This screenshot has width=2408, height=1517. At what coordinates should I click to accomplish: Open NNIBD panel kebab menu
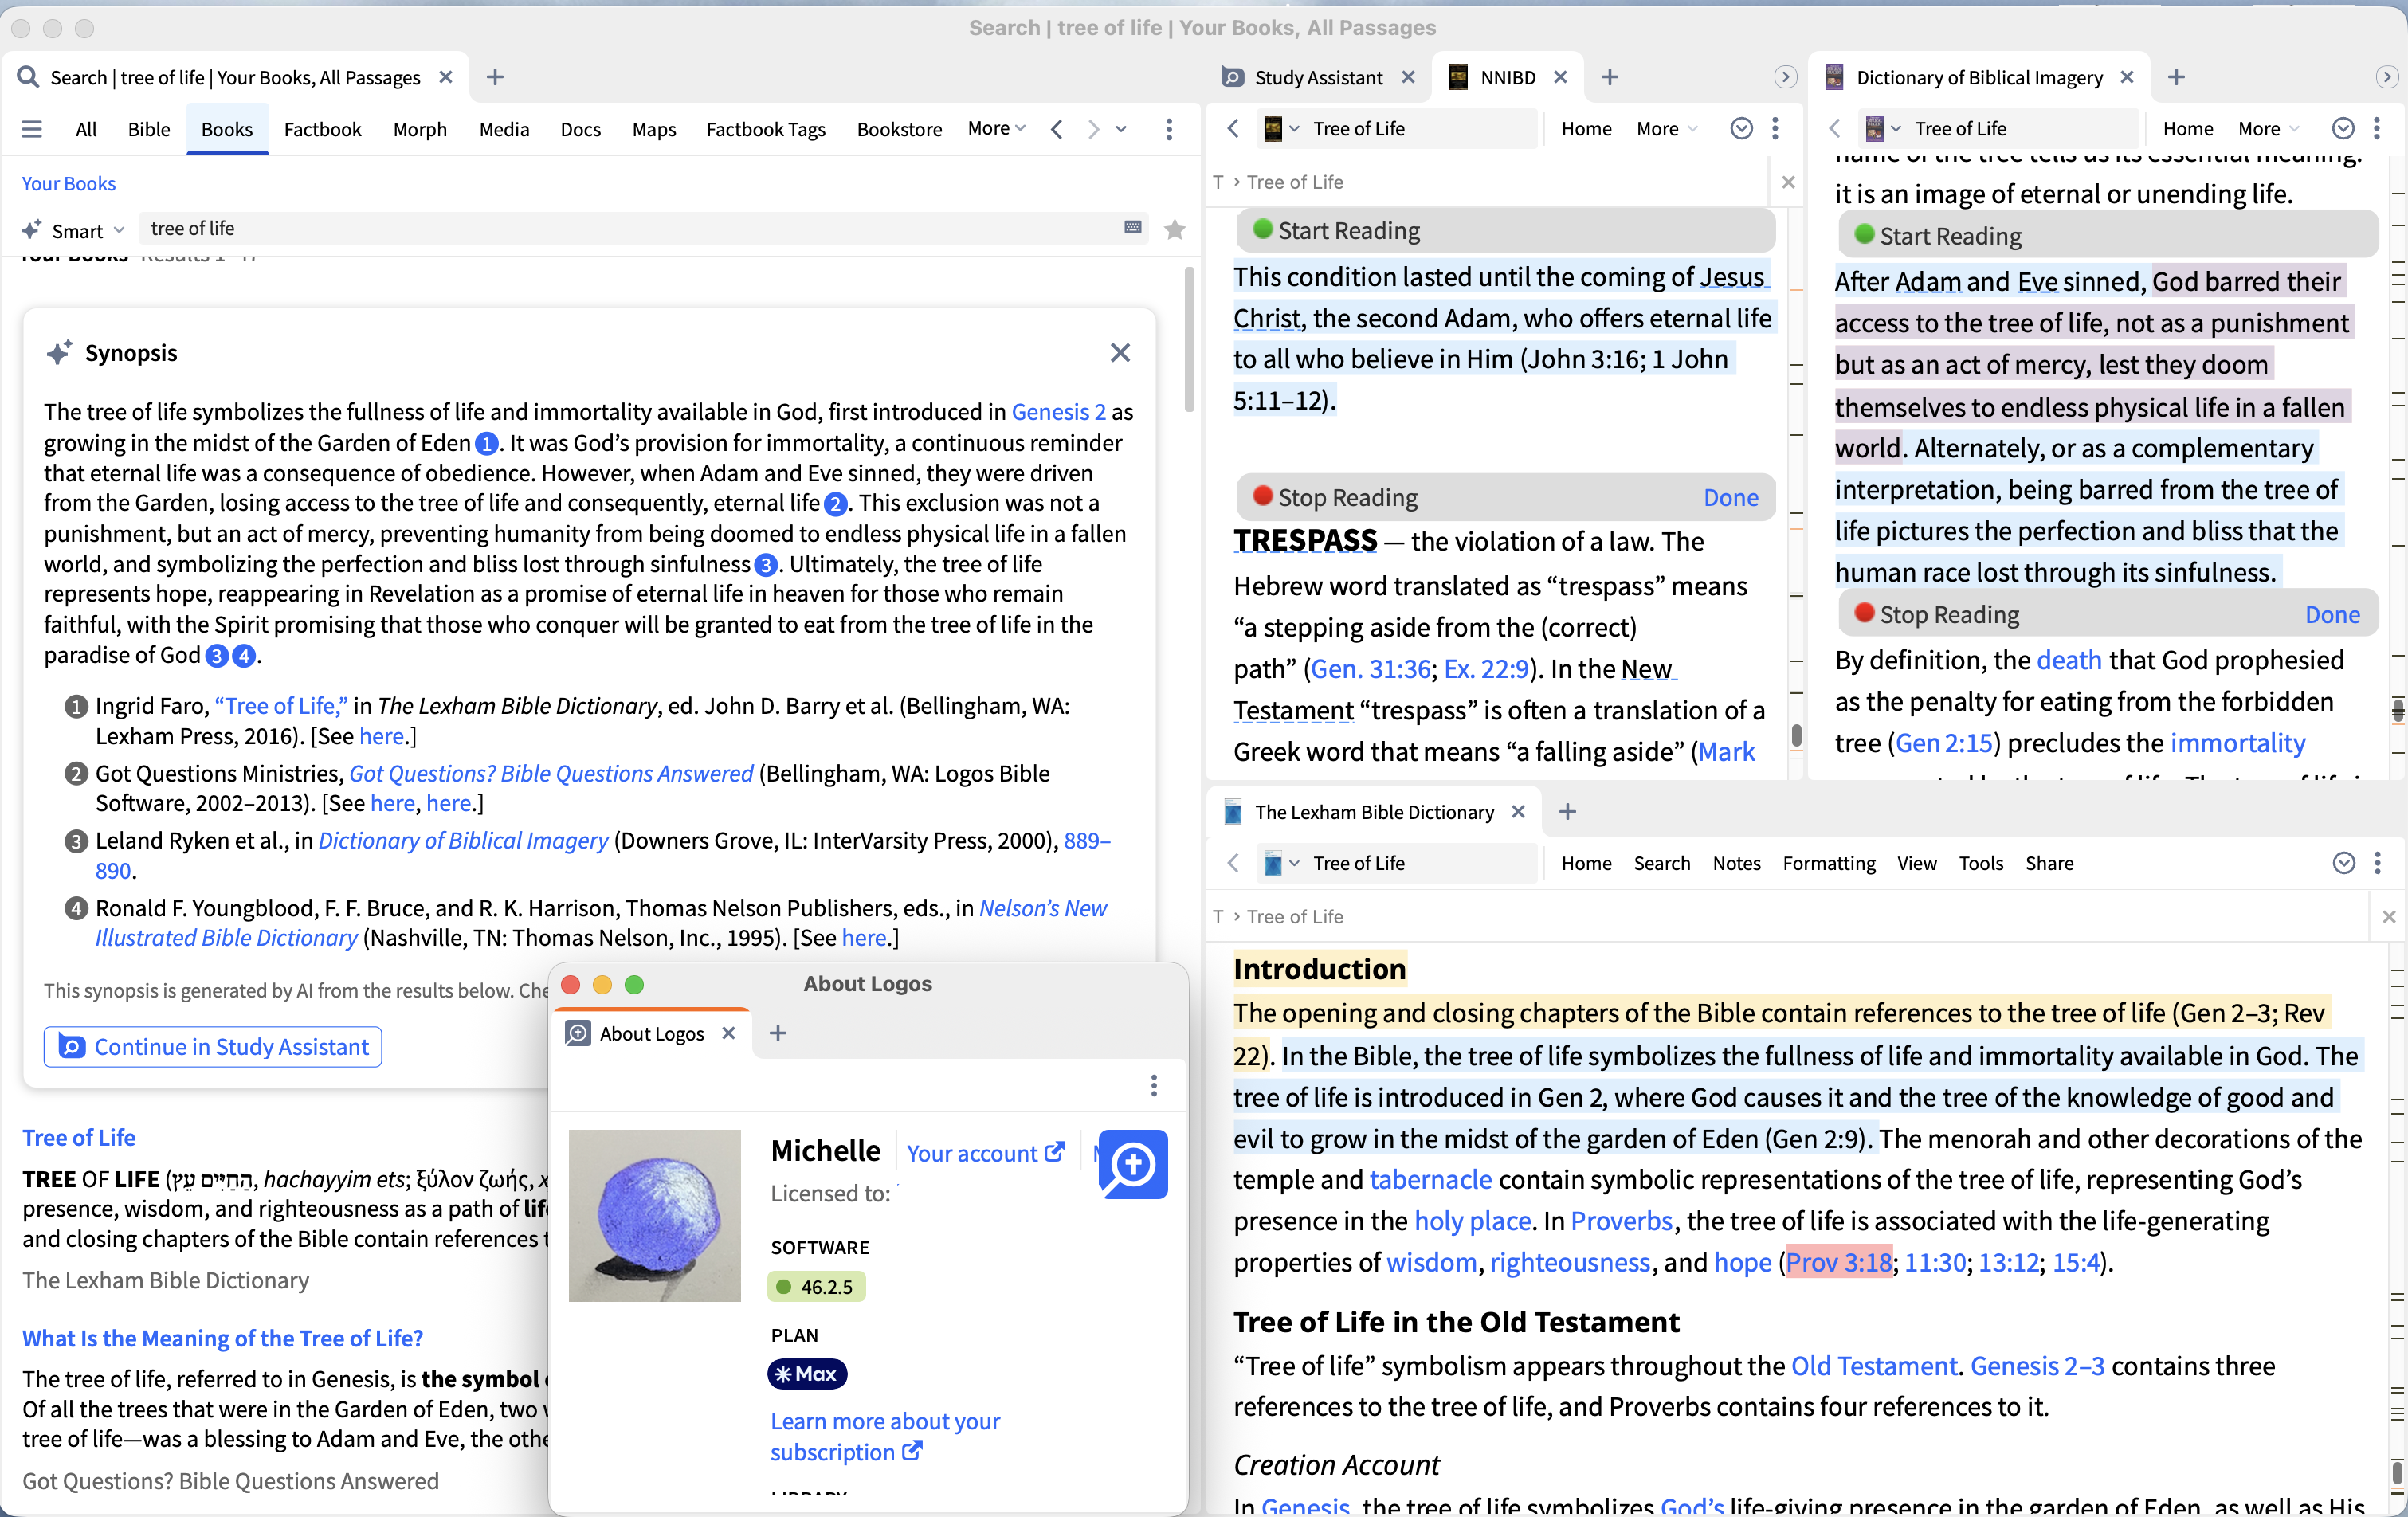pyautogui.click(x=1775, y=128)
